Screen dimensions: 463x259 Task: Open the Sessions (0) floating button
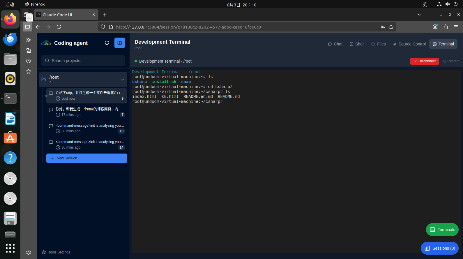click(440, 248)
